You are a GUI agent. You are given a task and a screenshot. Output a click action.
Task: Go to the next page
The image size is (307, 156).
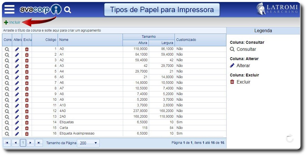tap(30, 143)
